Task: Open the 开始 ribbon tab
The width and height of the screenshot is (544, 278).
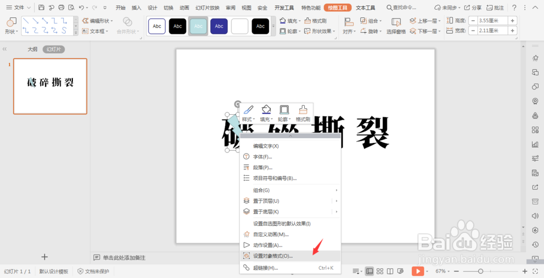Action: tap(120, 8)
